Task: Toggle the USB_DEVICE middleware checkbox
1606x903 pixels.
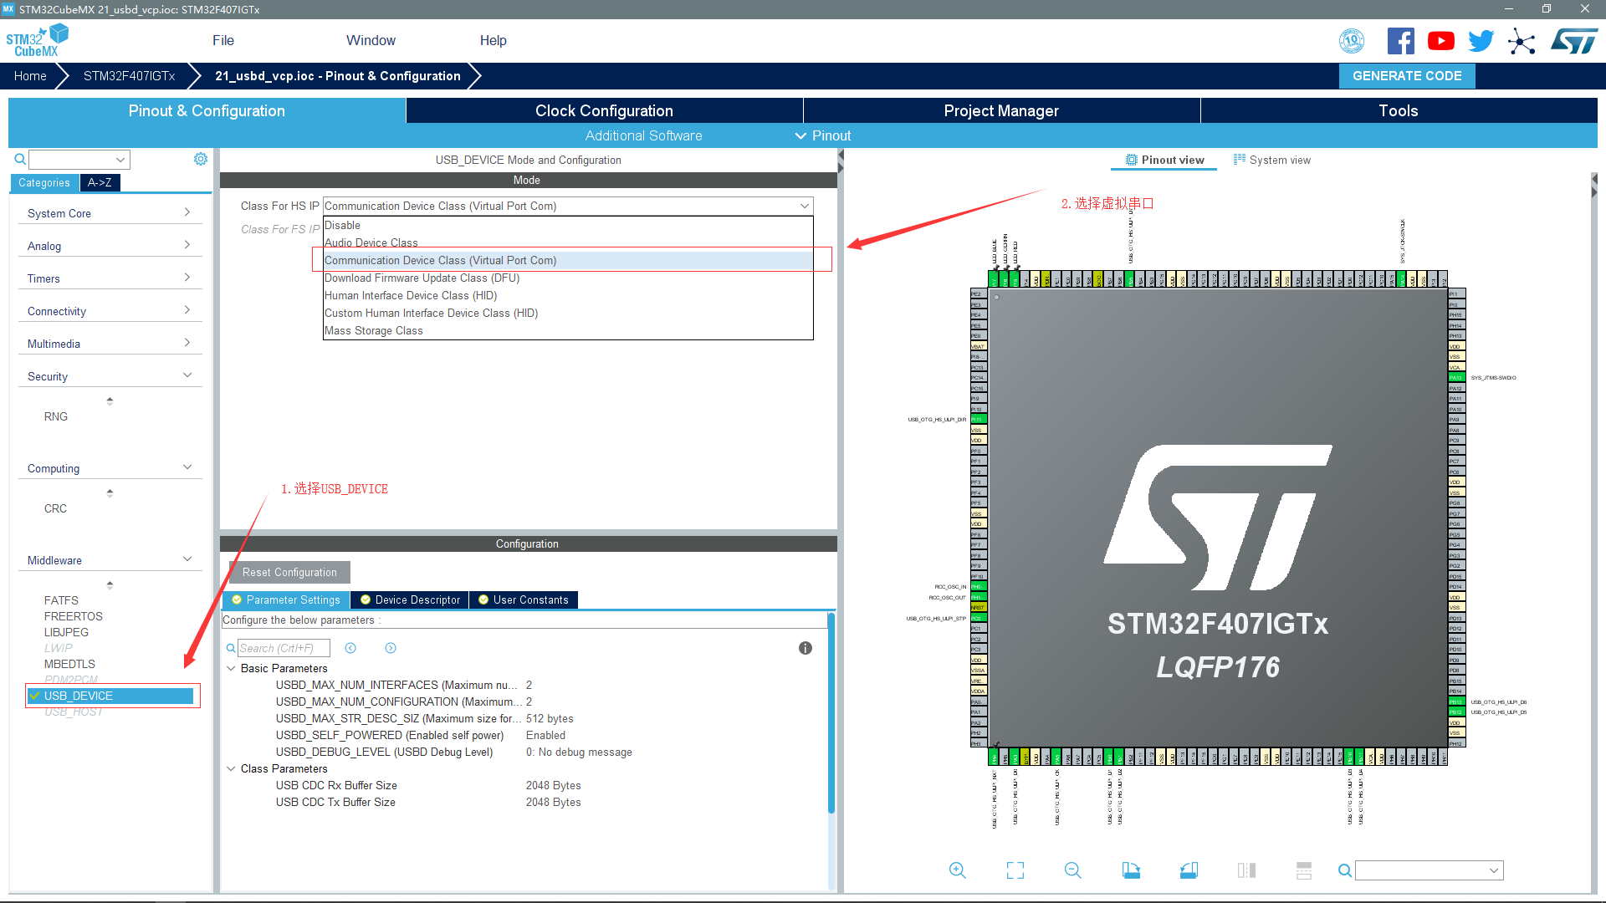Action: click(x=34, y=696)
